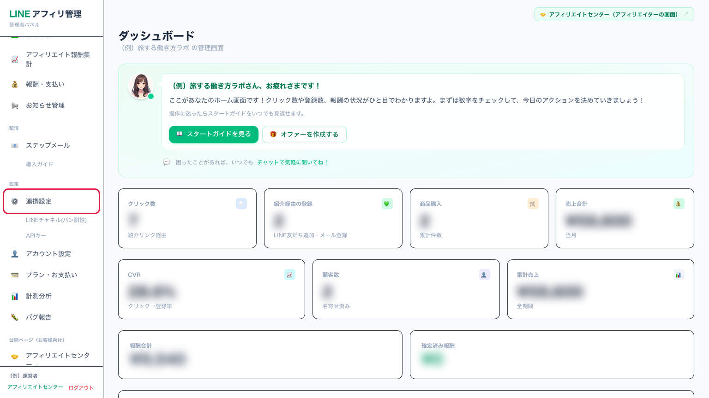This screenshot has width=709, height=398.
Task: Click the person icon beside アカウント設定
Action: (15, 254)
